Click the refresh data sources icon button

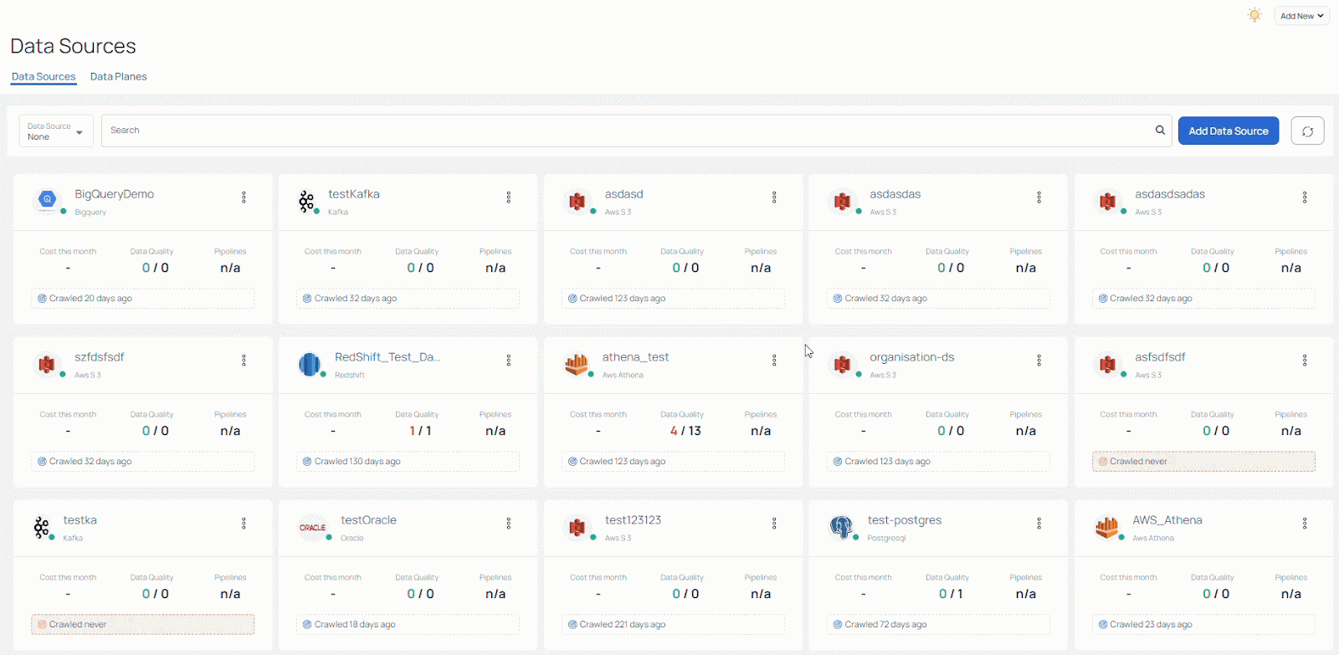coord(1307,130)
